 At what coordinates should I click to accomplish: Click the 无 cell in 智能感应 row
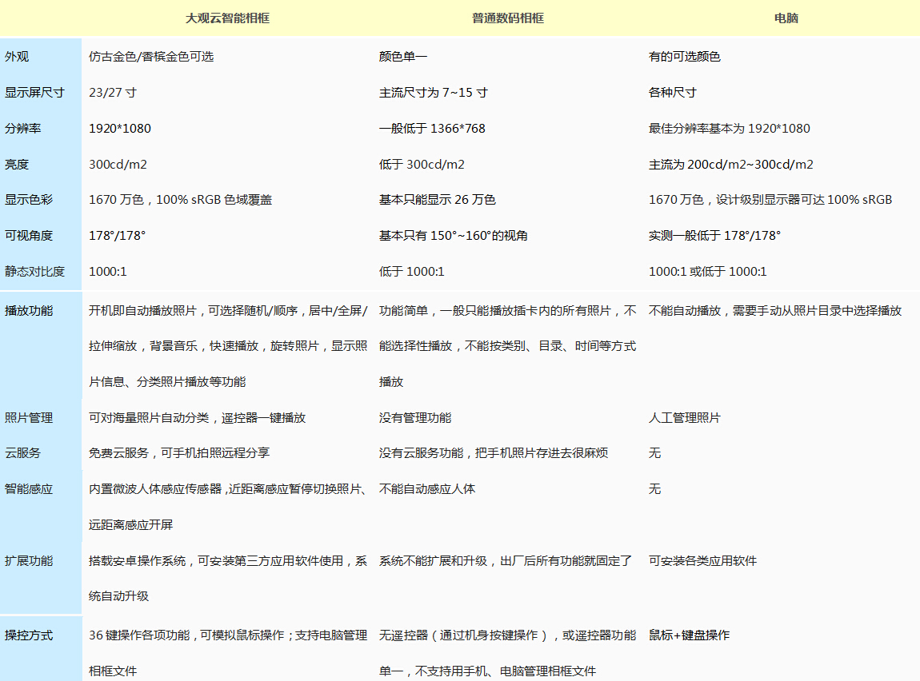click(x=654, y=489)
